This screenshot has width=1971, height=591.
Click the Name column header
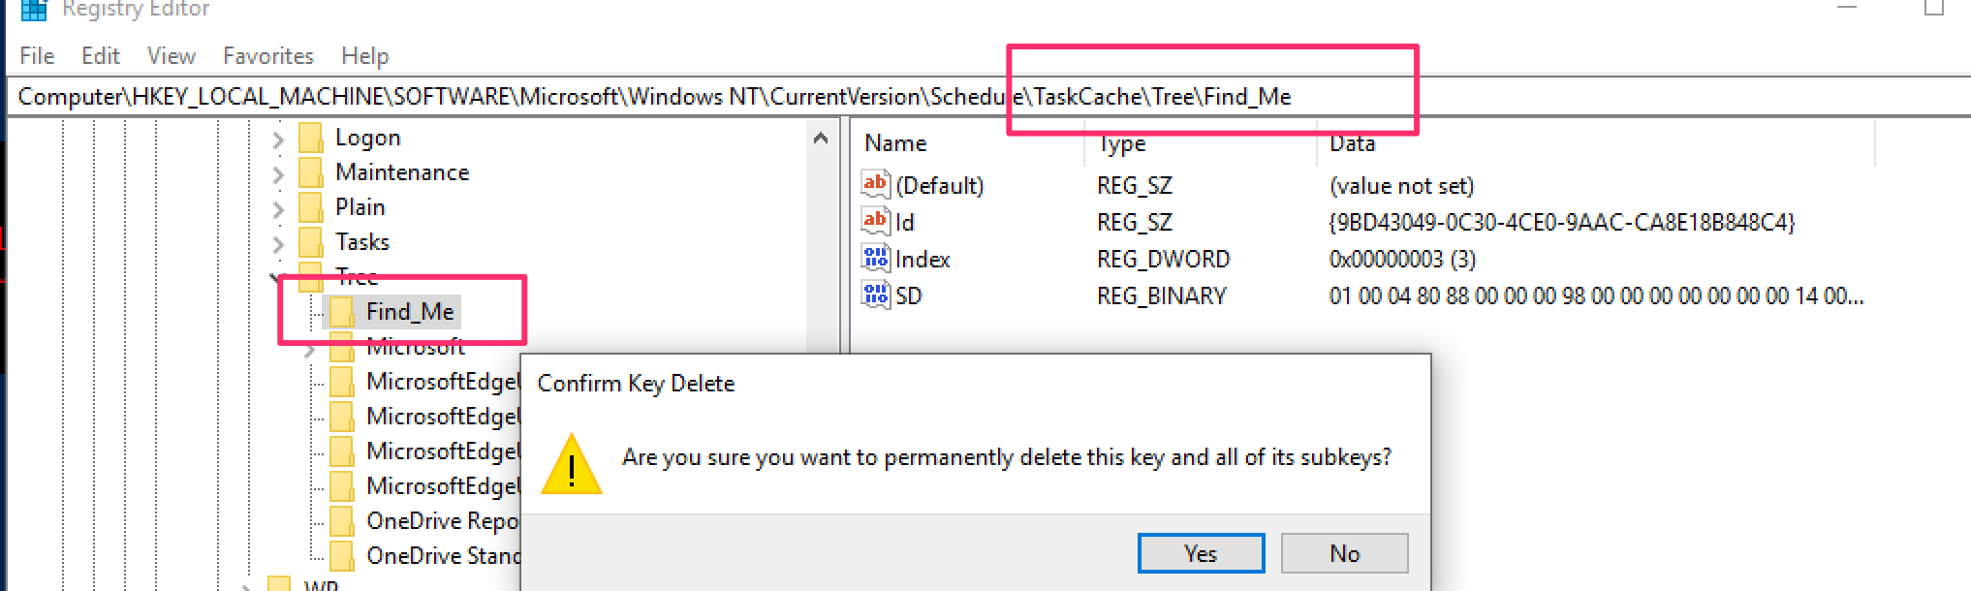coord(896,143)
